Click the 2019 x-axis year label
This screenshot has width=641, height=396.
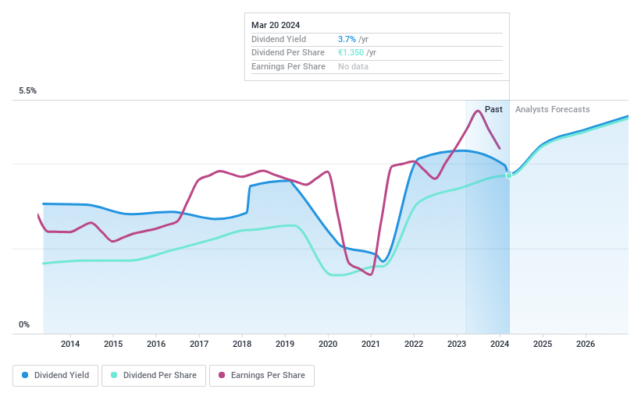click(x=285, y=344)
